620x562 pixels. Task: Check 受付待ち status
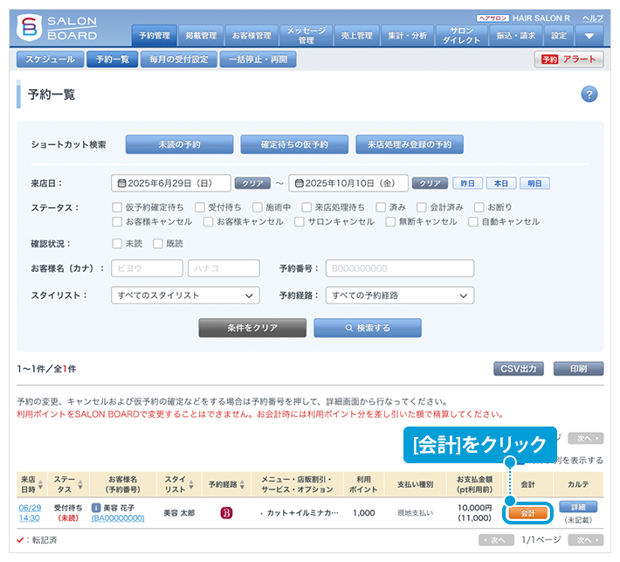(200, 207)
